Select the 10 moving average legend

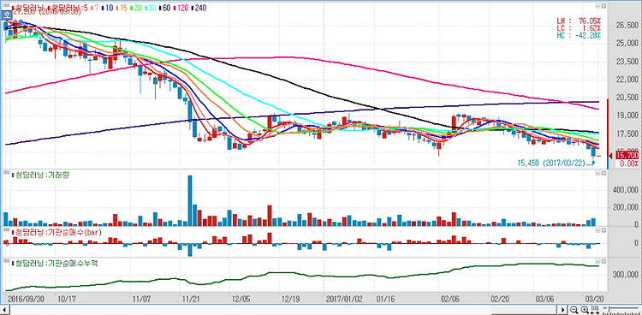click(x=108, y=8)
